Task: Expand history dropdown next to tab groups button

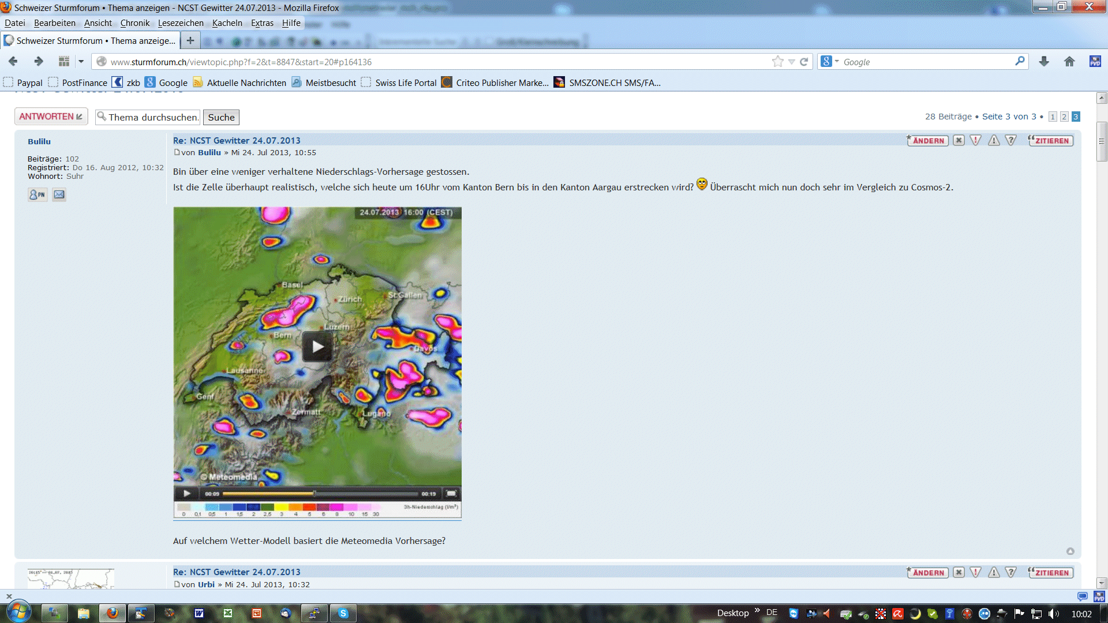Action: (81, 62)
